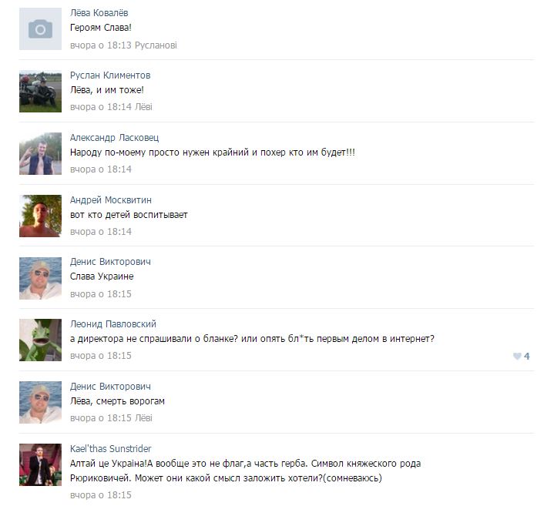Click timestamp 'вчора о 18:13' of first comment
The image size is (554, 506).
tap(101, 45)
